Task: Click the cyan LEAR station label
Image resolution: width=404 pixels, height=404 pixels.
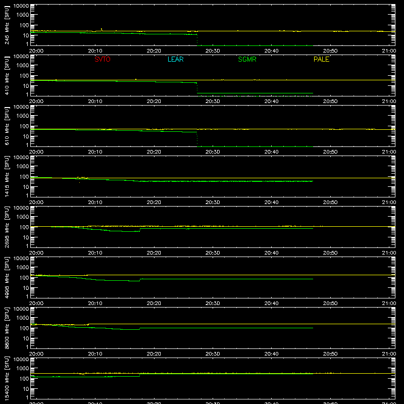Action: [175, 59]
